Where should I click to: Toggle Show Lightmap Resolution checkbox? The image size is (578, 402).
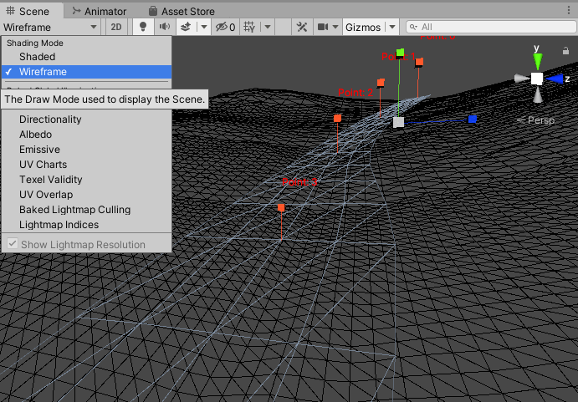coord(13,243)
